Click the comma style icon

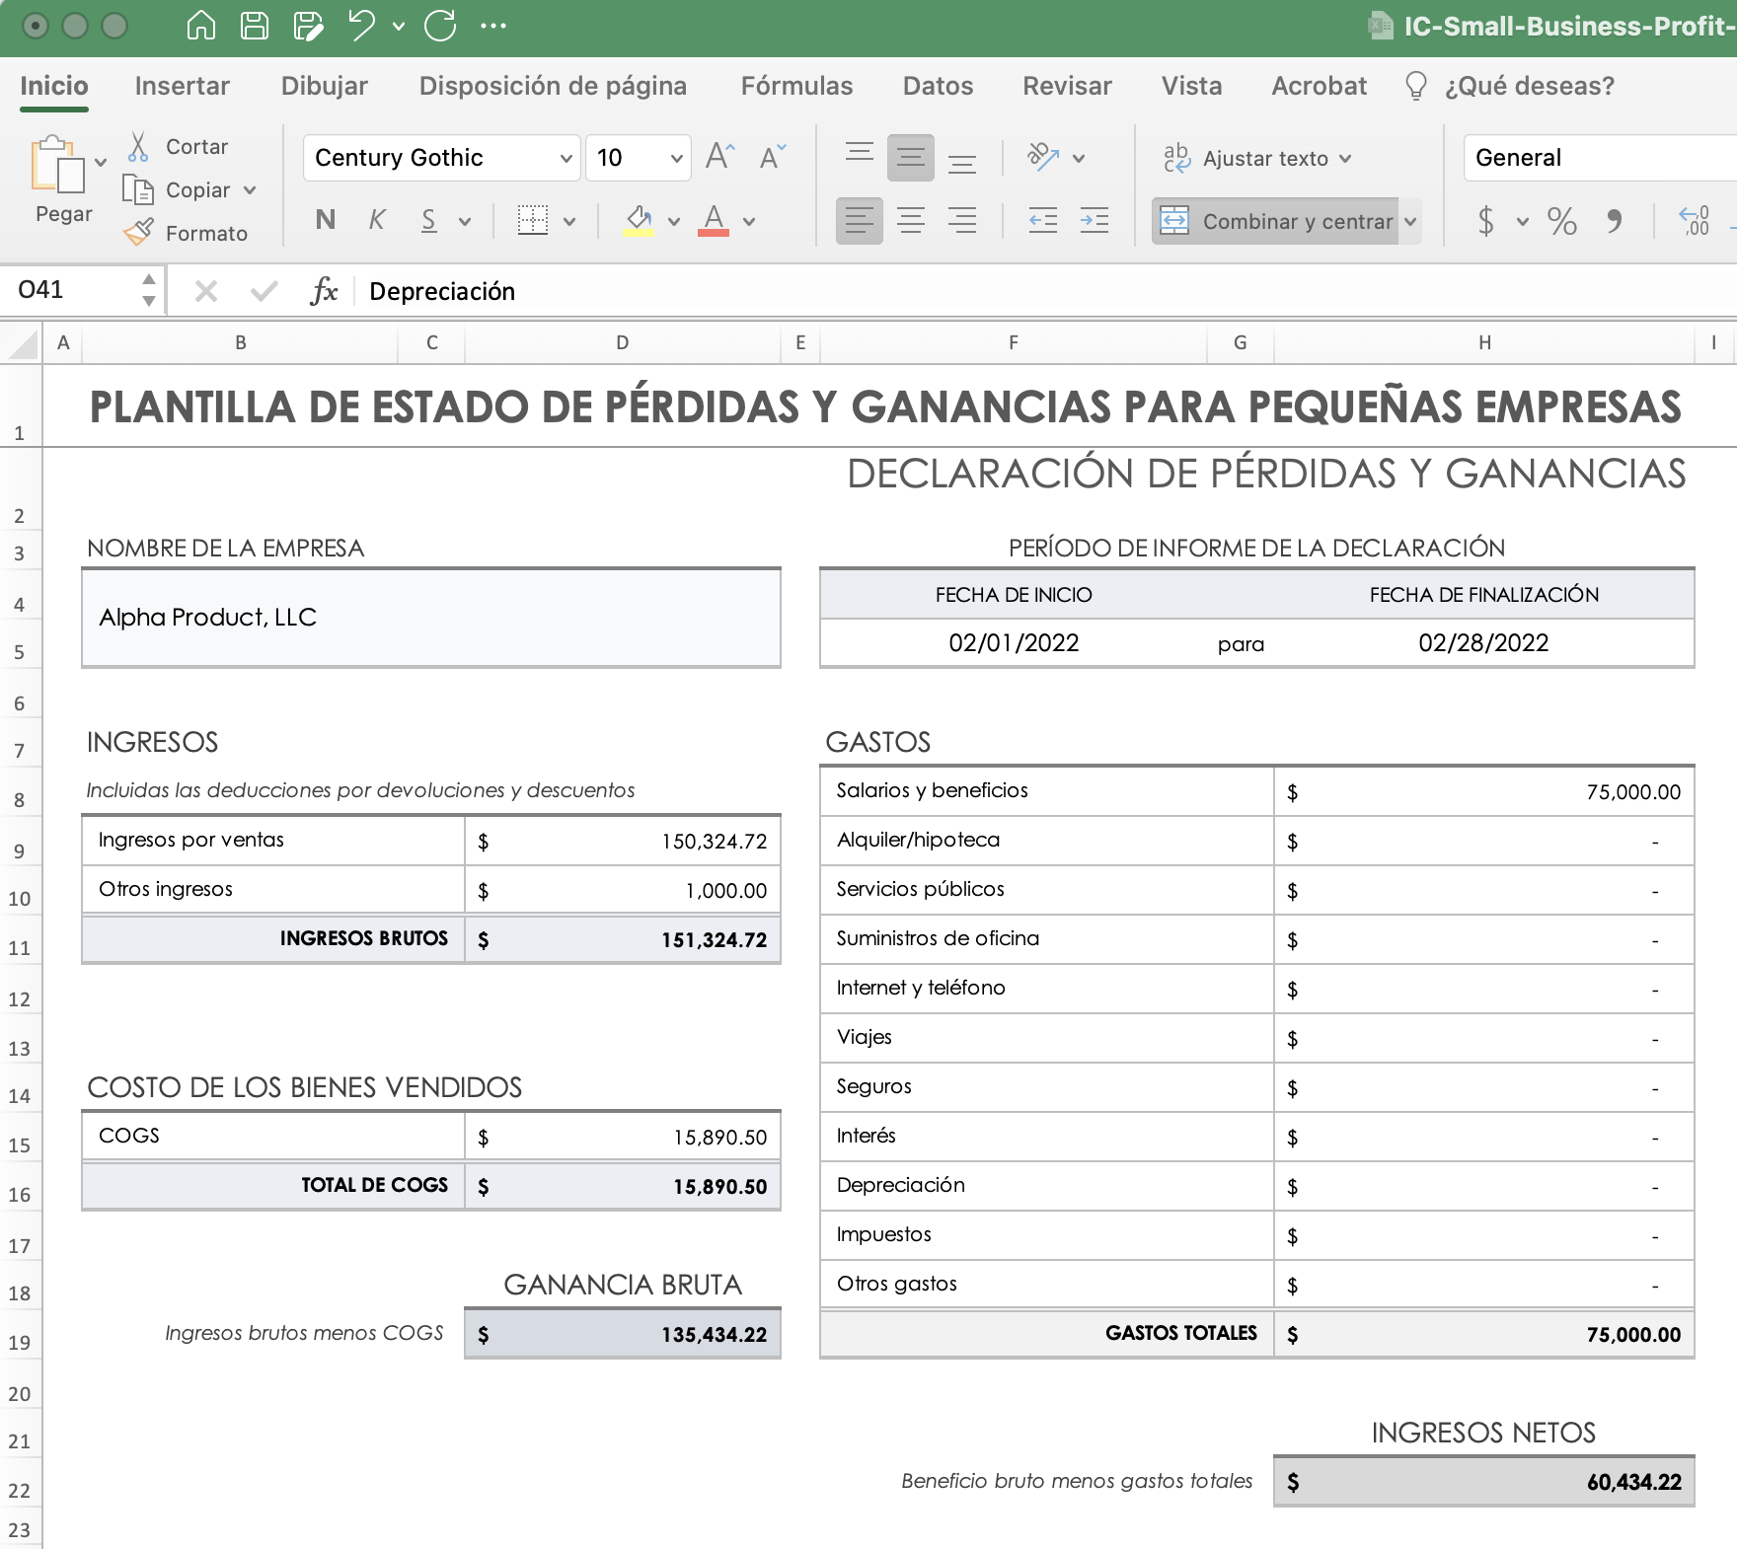[x=1615, y=221]
